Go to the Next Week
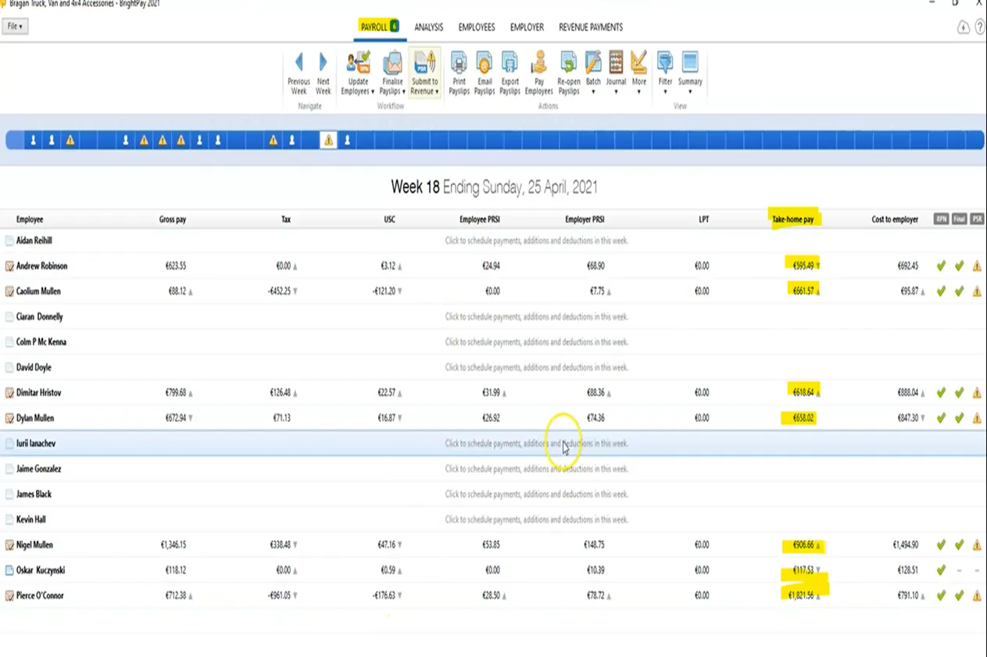The image size is (987, 657). coord(323,73)
